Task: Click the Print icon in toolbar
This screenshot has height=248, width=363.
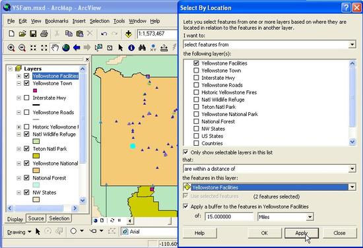Action: coord(44,34)
